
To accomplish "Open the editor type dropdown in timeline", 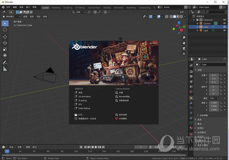I will (x=4, y=147).
